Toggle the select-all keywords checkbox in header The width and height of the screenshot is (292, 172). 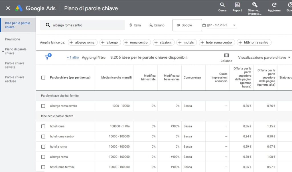pos(43,78)
